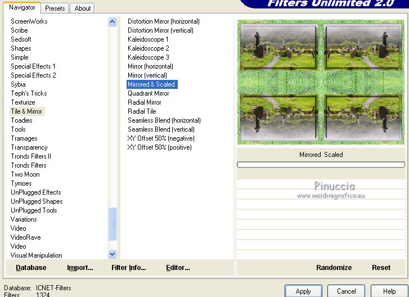Choose Mirror (vertical) filter

[x=147, y=75]
